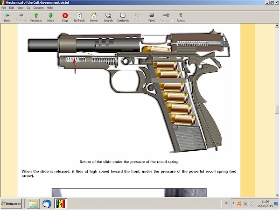
Task: Click the paragraph starting 'When the slide is released'
Action: (x=129, y=174)
